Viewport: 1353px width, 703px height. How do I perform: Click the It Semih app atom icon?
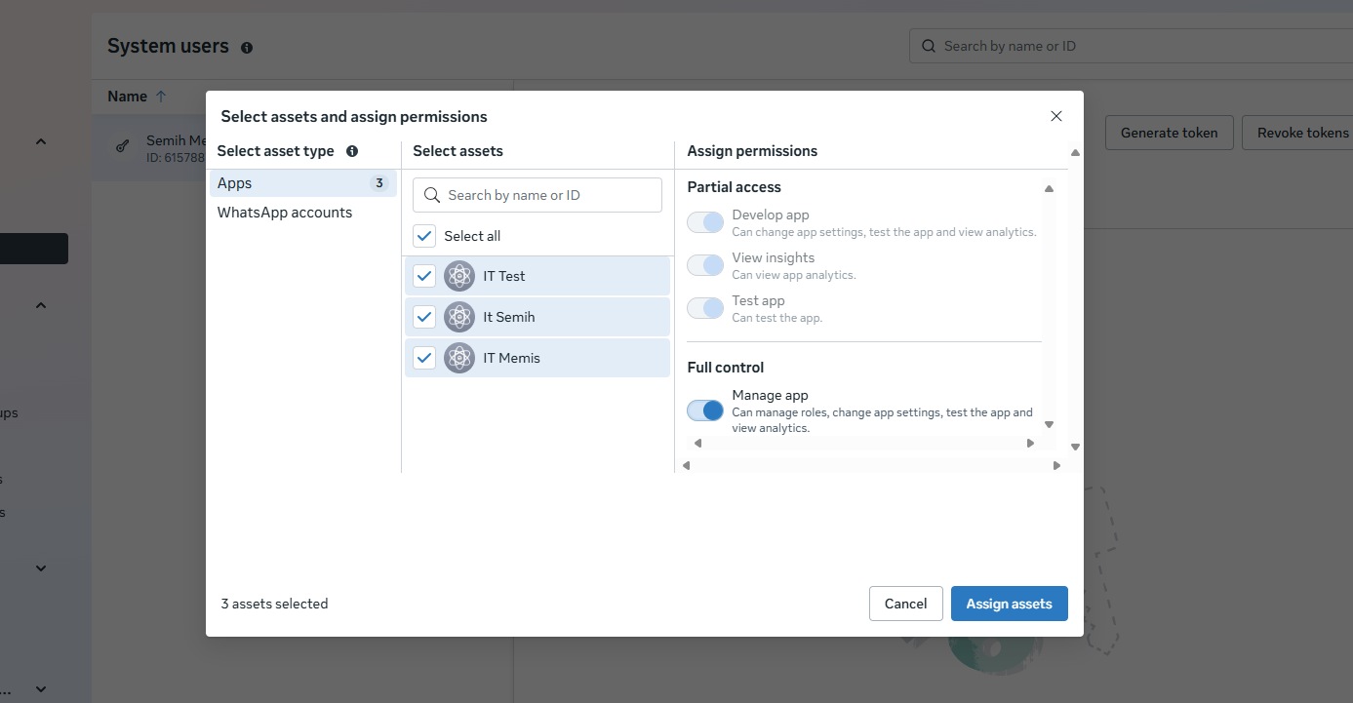click(x=458, y=317)
